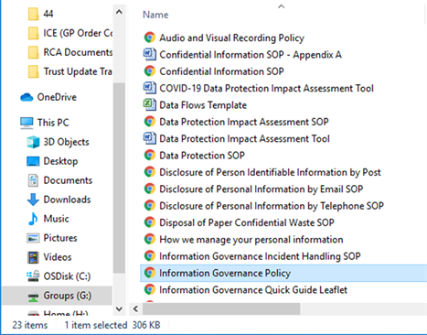Select file Data Protection SOP
Image resolution: width=427 pixels, height=335 pixels.
tap(202, 156)
